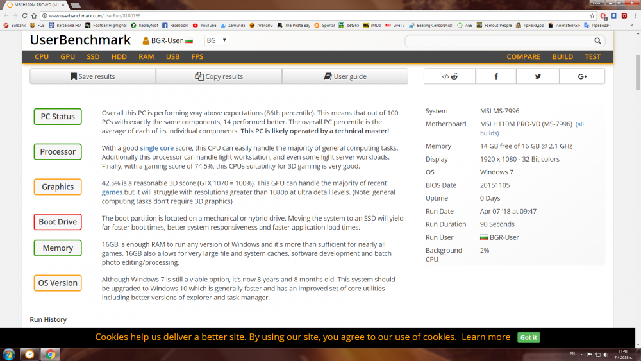Click the network icon in the system tray
The width and height of the screenshot is (641, 361).
coord(597,355)
